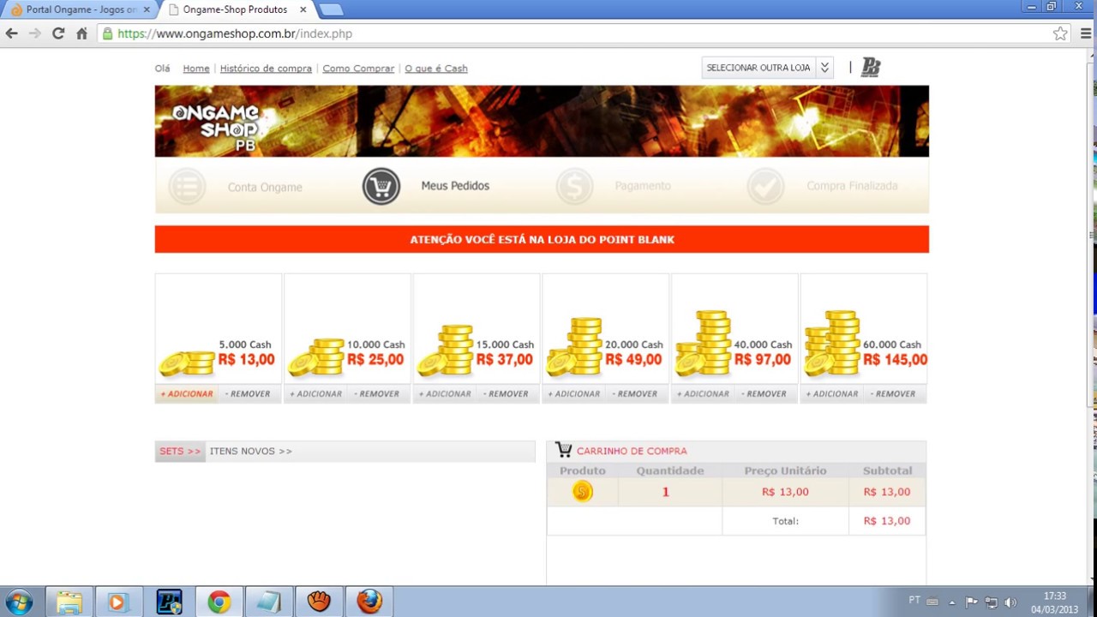The image size is (1097, 617).
Task: Select the SETS >> tab
Action: [x=180, y=451]
